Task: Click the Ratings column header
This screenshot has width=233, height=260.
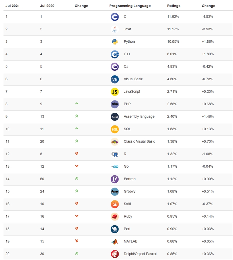Action: click(174, 6)
